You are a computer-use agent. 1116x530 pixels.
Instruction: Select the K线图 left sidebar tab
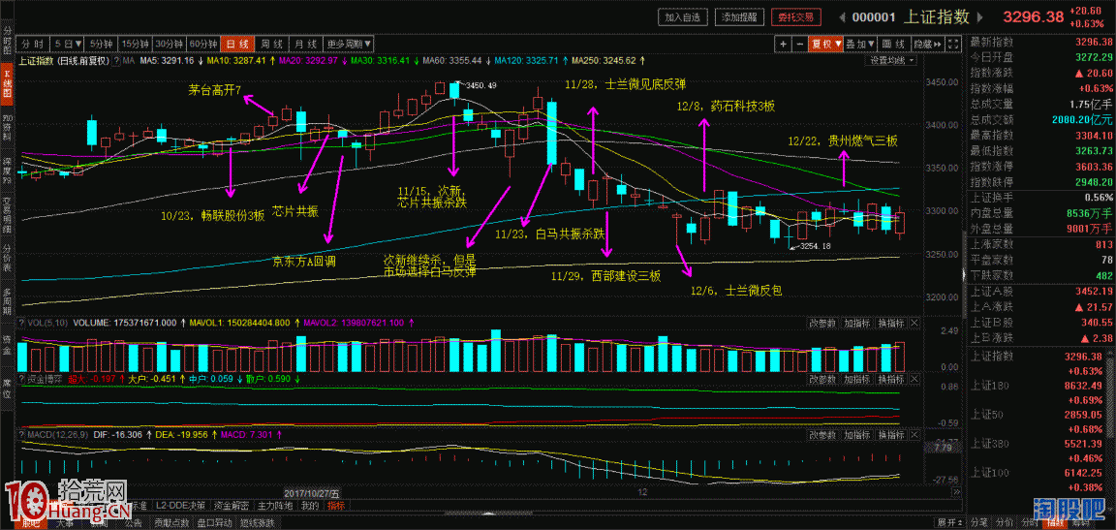point(7,83)
